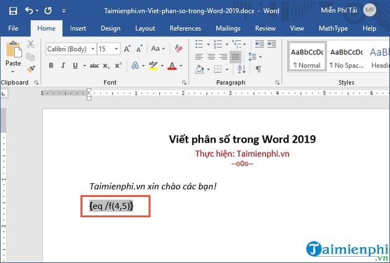Apply the No Spacing style

(347, 58)
